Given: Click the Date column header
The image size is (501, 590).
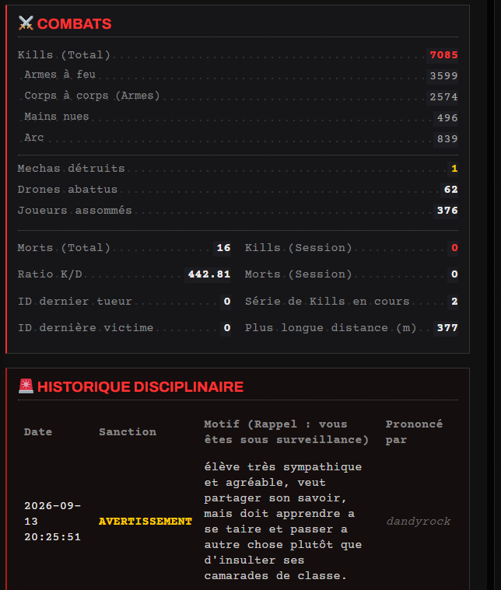Looking at the screenshot, I should [x=38, y=432].
